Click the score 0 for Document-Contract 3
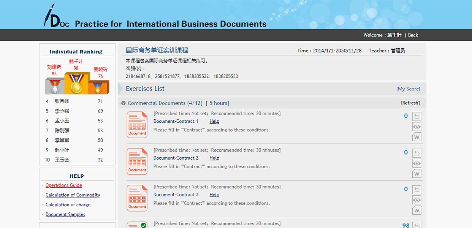This screenshot has height=228, width=472. [x=406, y=189]
